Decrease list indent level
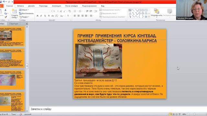The height and width of the screenshot is (116, 207). click(87, 11)
